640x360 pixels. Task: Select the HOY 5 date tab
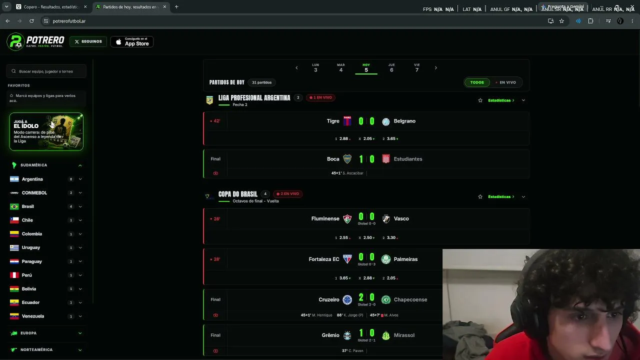click(366, 68)
